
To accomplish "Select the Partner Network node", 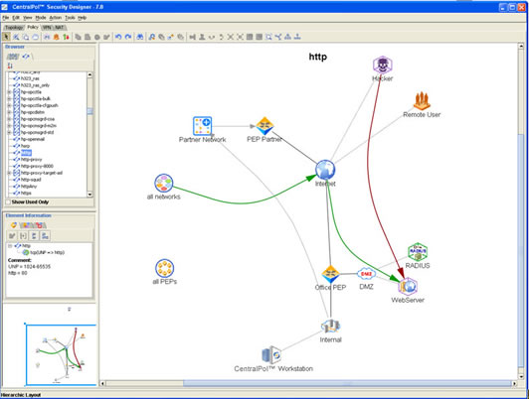I will [x=203, y=126].
